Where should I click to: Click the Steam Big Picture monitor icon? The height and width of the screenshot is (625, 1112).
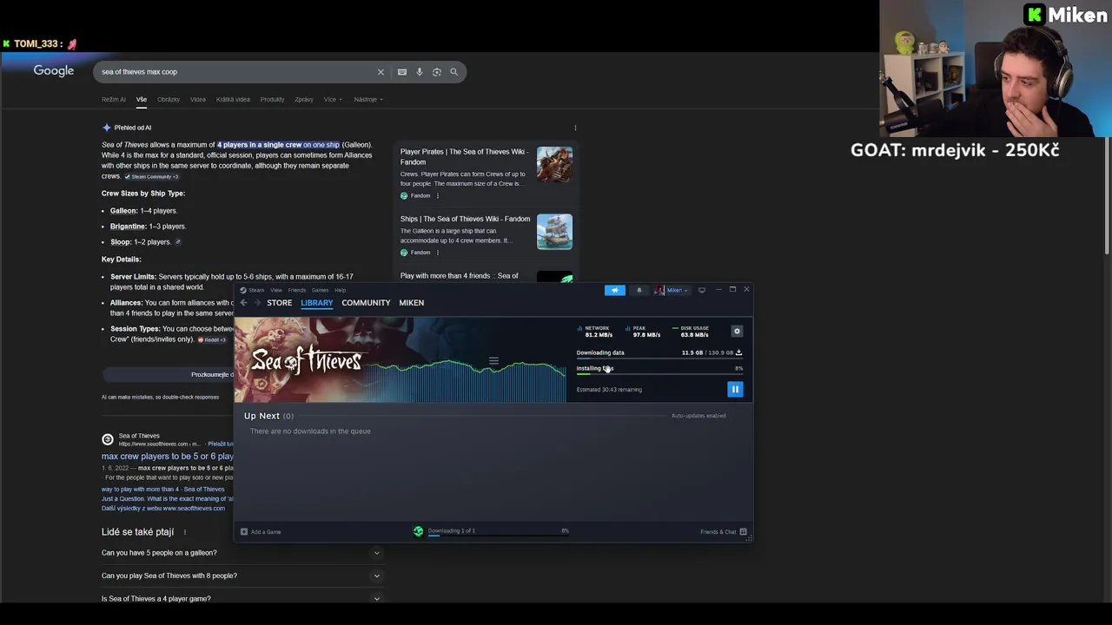(x=702, y=290)
